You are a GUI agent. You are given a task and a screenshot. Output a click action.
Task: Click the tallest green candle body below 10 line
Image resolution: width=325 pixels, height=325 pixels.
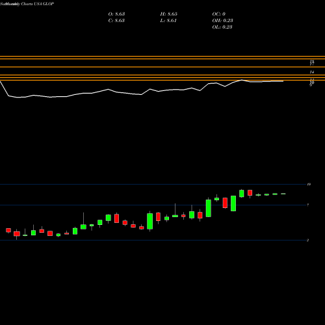click(209, 208)
